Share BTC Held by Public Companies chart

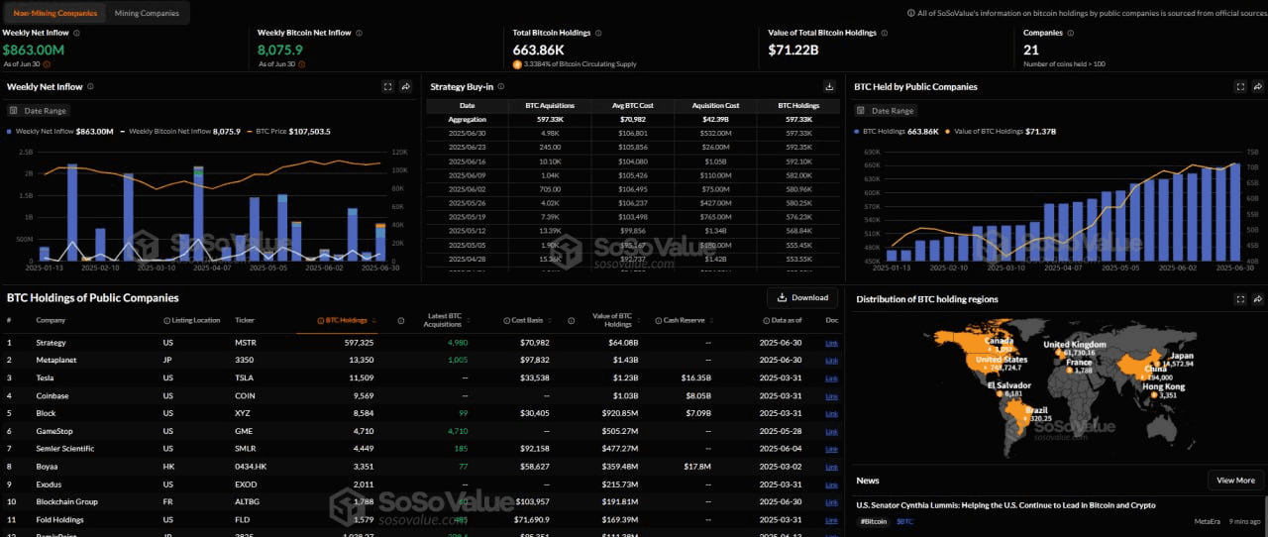[1259, 86]
